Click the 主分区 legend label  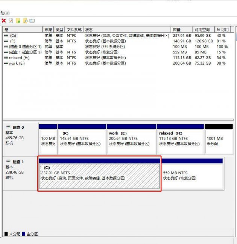[32, 234]
